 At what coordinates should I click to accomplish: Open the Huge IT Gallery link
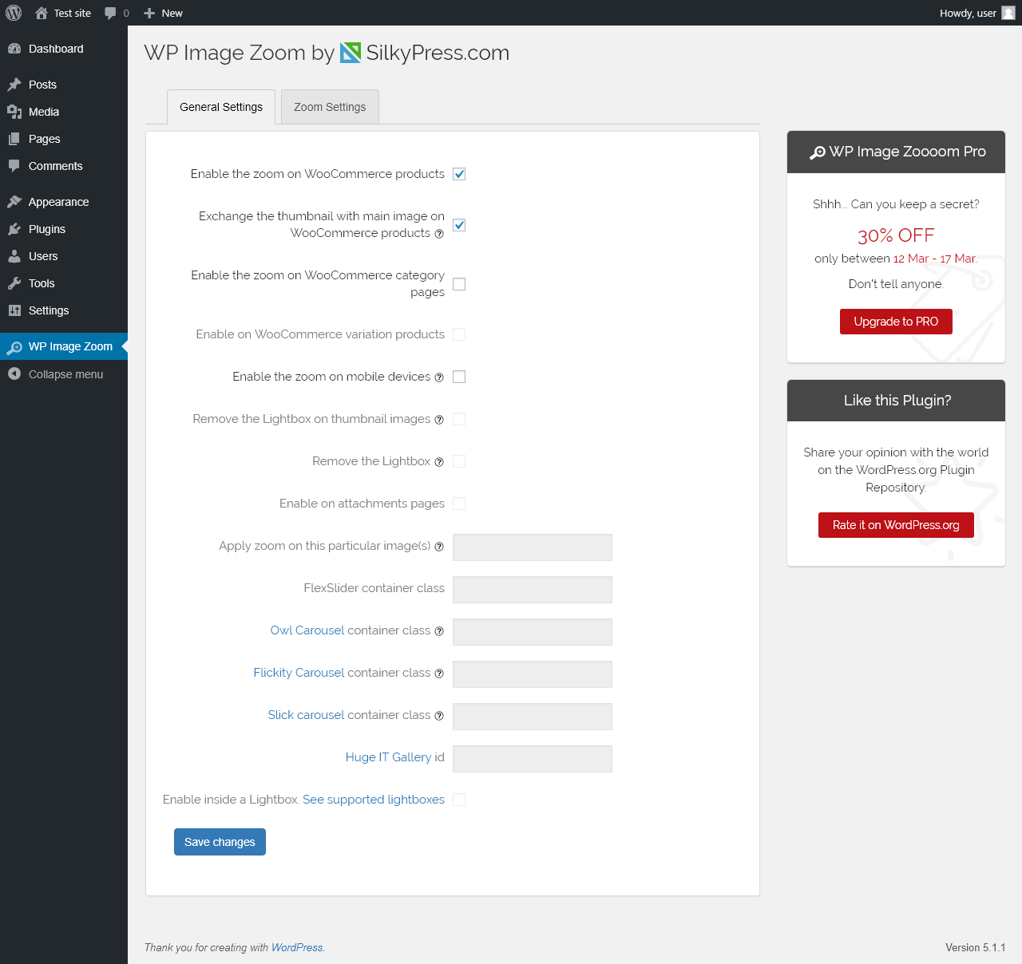tap(389, 757)
